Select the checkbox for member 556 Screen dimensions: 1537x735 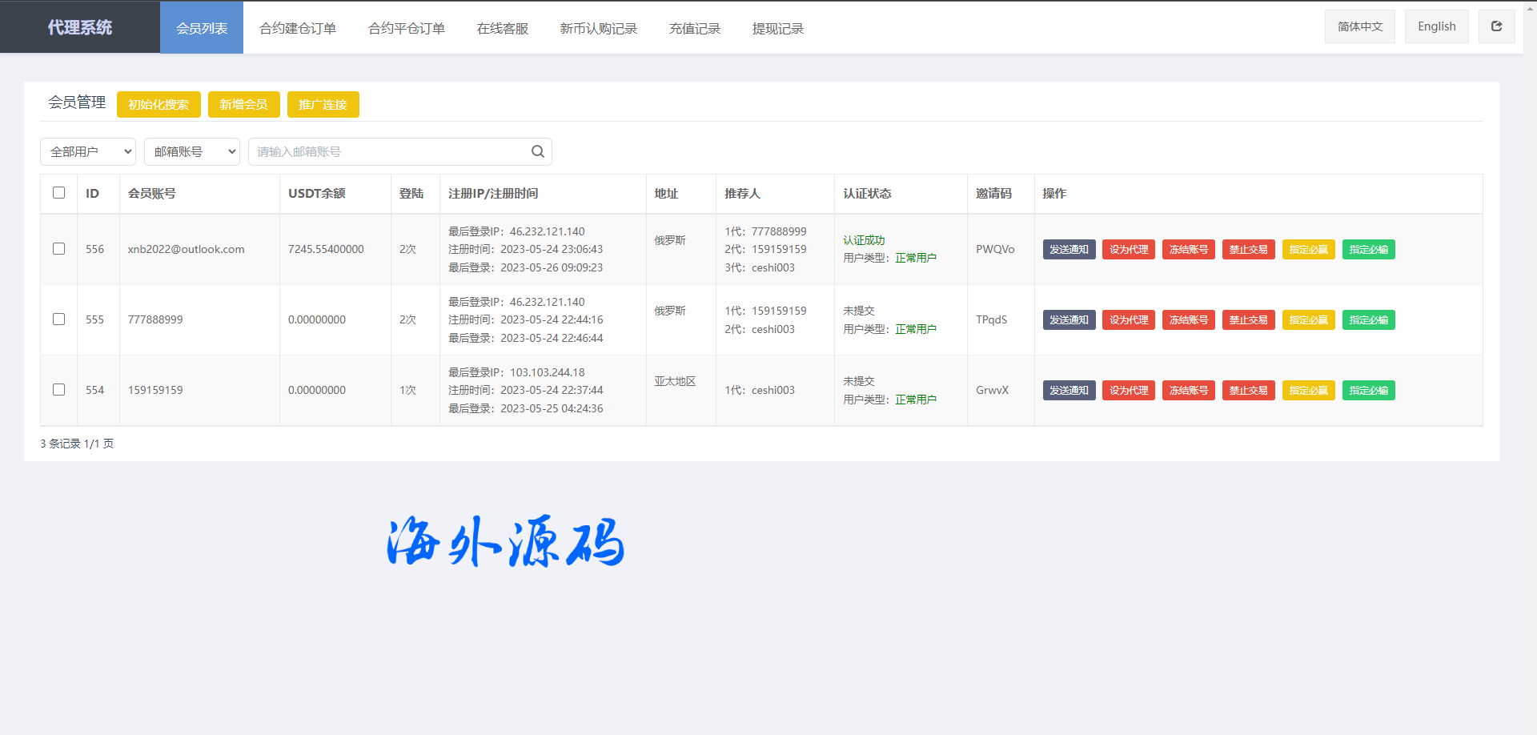[x=58, y=249]
